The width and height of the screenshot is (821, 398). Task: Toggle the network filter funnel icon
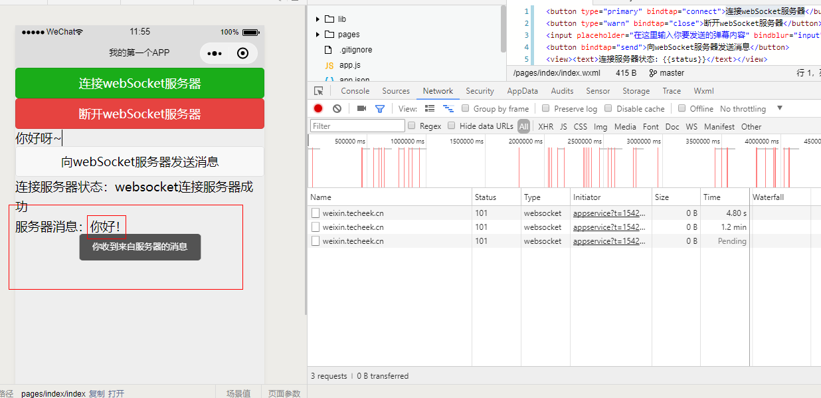coord(380,108)
